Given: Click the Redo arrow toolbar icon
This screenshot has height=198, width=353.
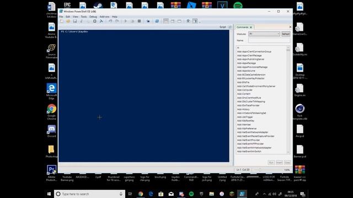Looking at the screenshot, I should click(x=117, y=21).
